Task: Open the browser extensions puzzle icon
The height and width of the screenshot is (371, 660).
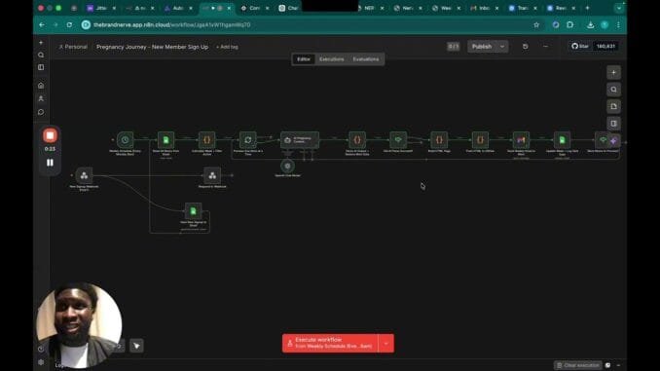Action: click(569, 25)
